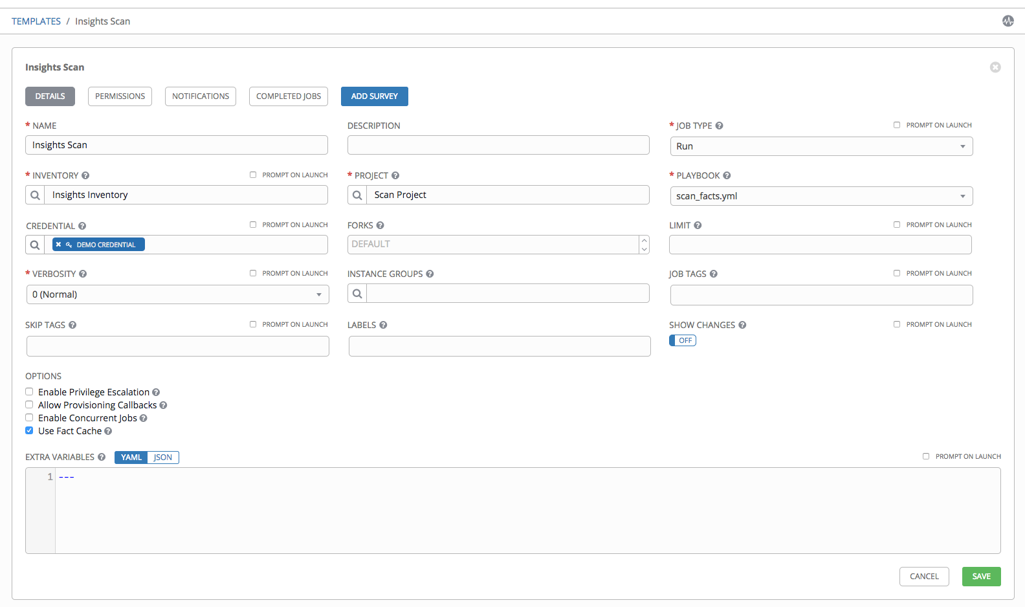Show Credential help icon
1025x607 pixels.
[x=82, y=226]
